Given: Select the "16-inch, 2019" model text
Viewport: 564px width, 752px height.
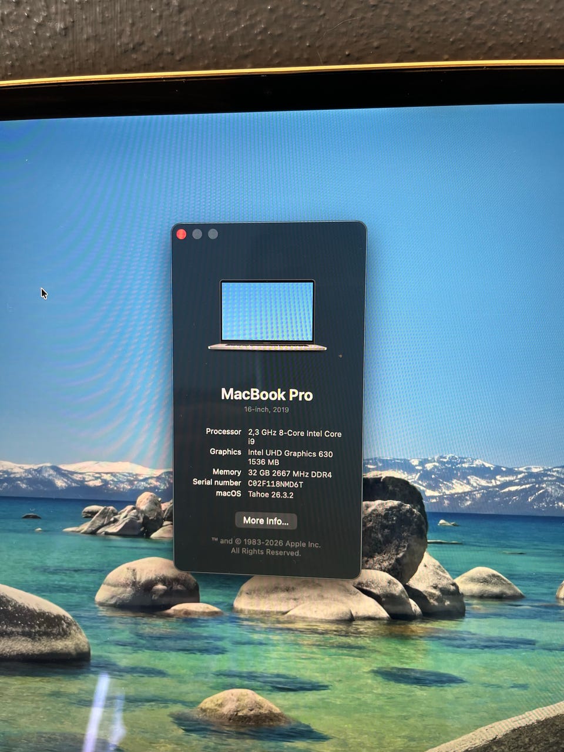Looking at the screenshot, I should [267, 409].
